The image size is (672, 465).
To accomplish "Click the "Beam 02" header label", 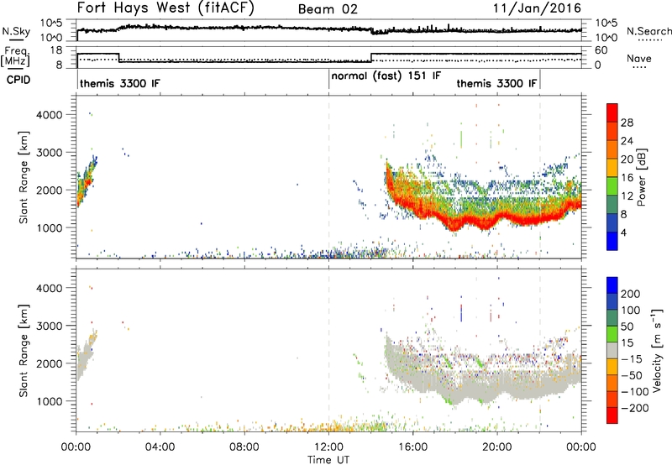I will [328, 9].
